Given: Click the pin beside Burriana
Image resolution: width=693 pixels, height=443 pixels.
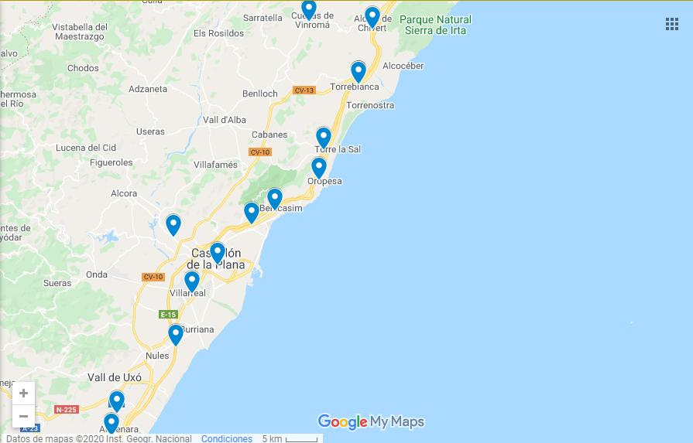Looking at the screenshot, I should 176,335.
